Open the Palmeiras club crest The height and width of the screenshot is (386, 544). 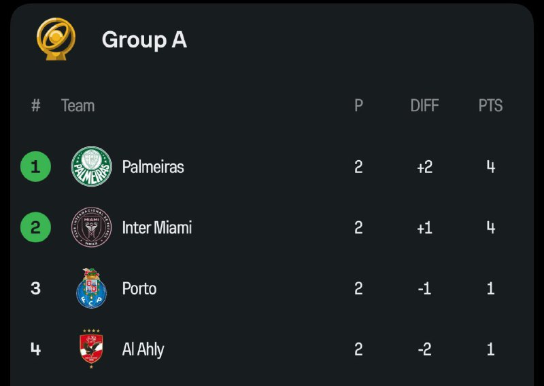click(x=92, y=166)
